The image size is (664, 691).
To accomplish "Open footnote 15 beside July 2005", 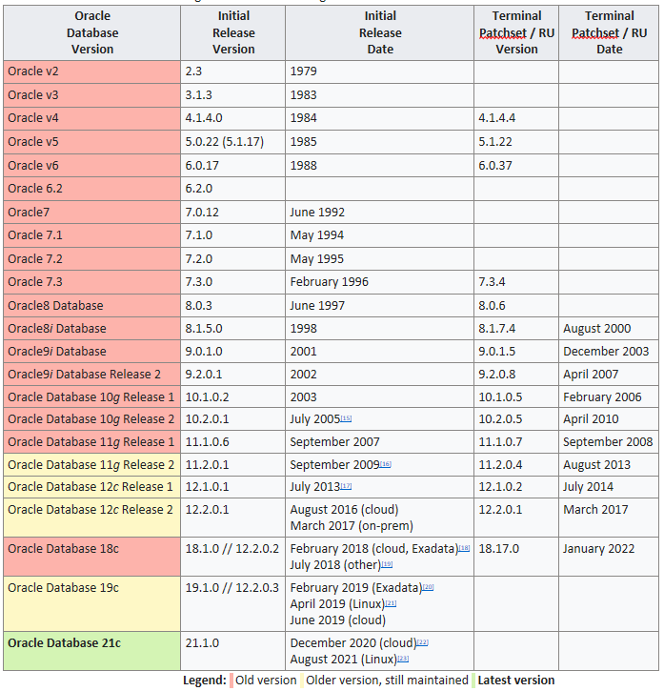I will pyautogui.click(x=347, y=418).
